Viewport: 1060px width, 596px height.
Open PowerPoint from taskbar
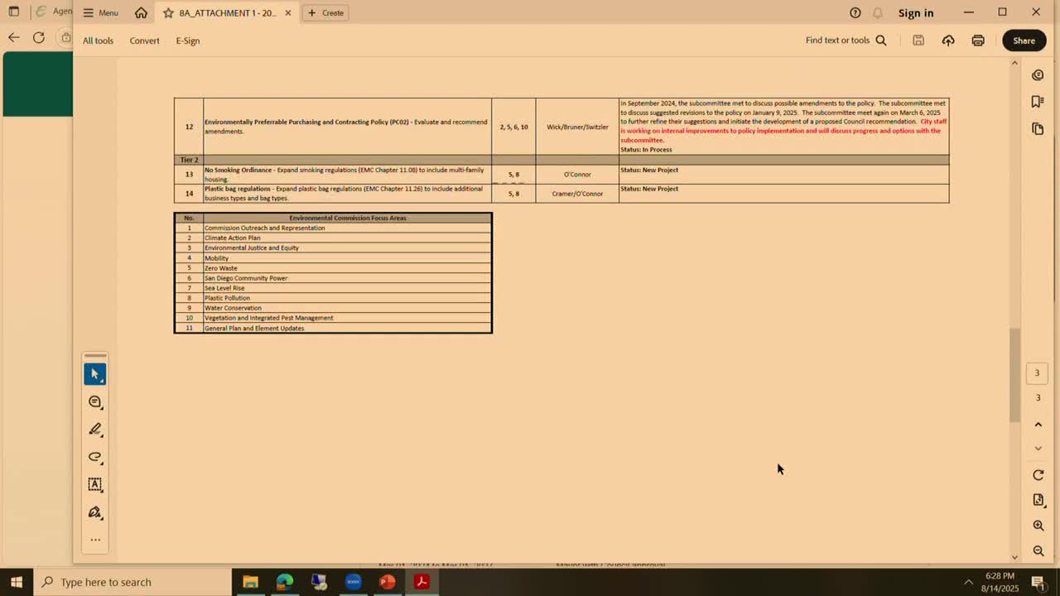click(x=388, y=582)
